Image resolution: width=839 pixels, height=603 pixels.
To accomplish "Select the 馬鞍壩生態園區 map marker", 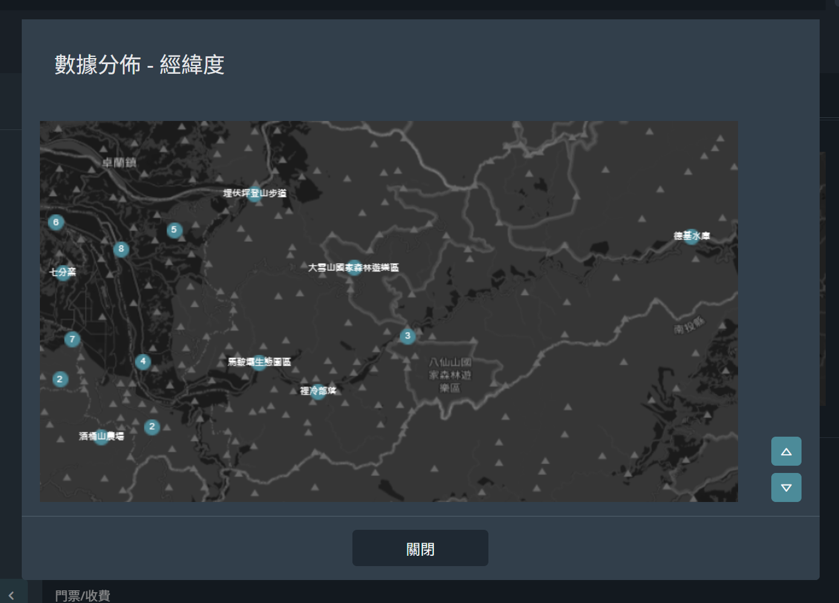I will point(259,362).
